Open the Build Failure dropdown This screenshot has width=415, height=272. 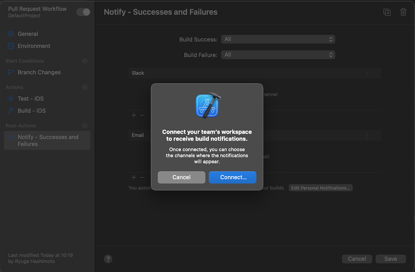tap(278, 55)
